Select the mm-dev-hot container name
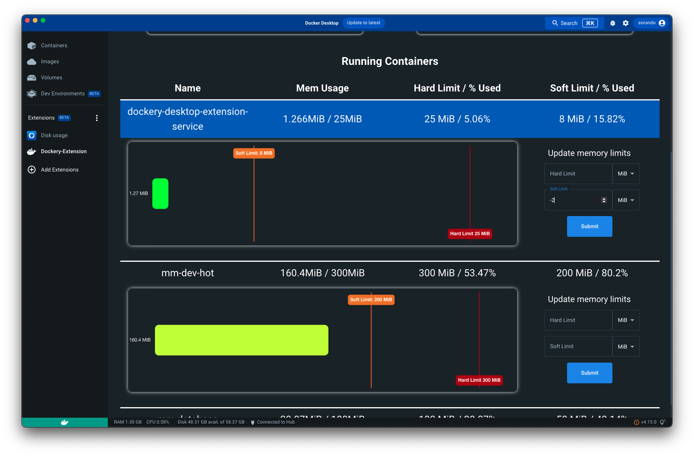This screenshot has width=694, height=456. click(x=188, y=273)
